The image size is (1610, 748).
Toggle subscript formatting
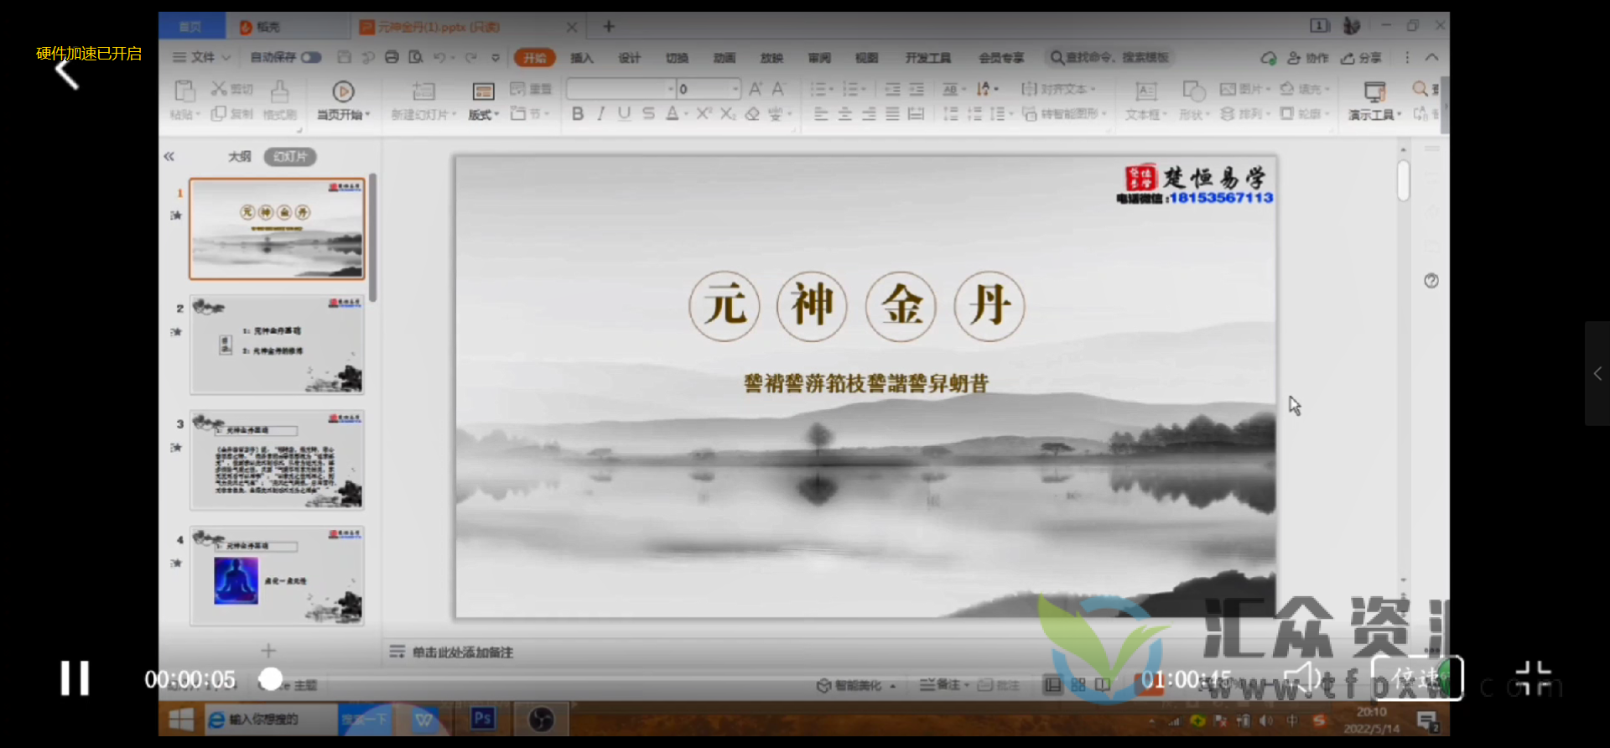pyautogui.click(x=728, y=113)
